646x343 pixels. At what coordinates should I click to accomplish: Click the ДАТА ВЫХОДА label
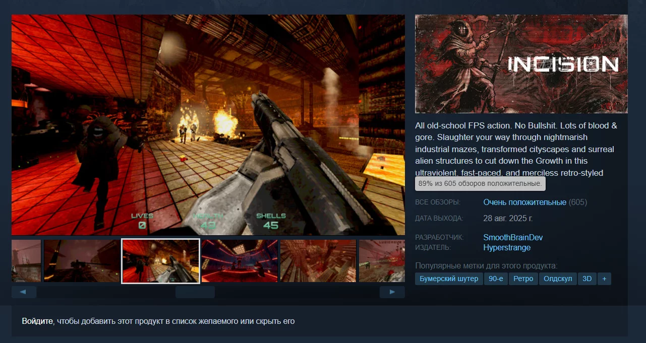click(439, 219)
